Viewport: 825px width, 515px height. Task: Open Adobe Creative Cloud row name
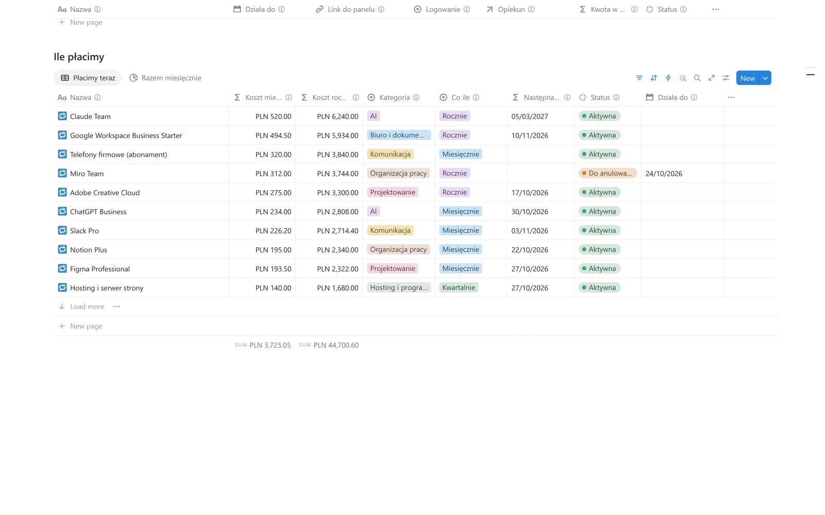[x=105, y=193]
